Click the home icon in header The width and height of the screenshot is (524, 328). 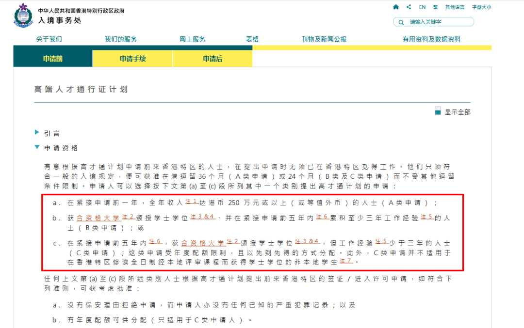pyautogui.click(x=396, y=7)
